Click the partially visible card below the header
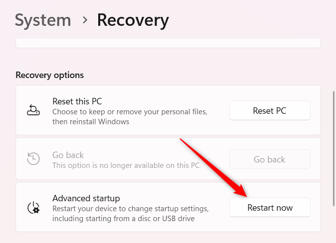Viewport: 336px width, 243px height. click(168, 43)
